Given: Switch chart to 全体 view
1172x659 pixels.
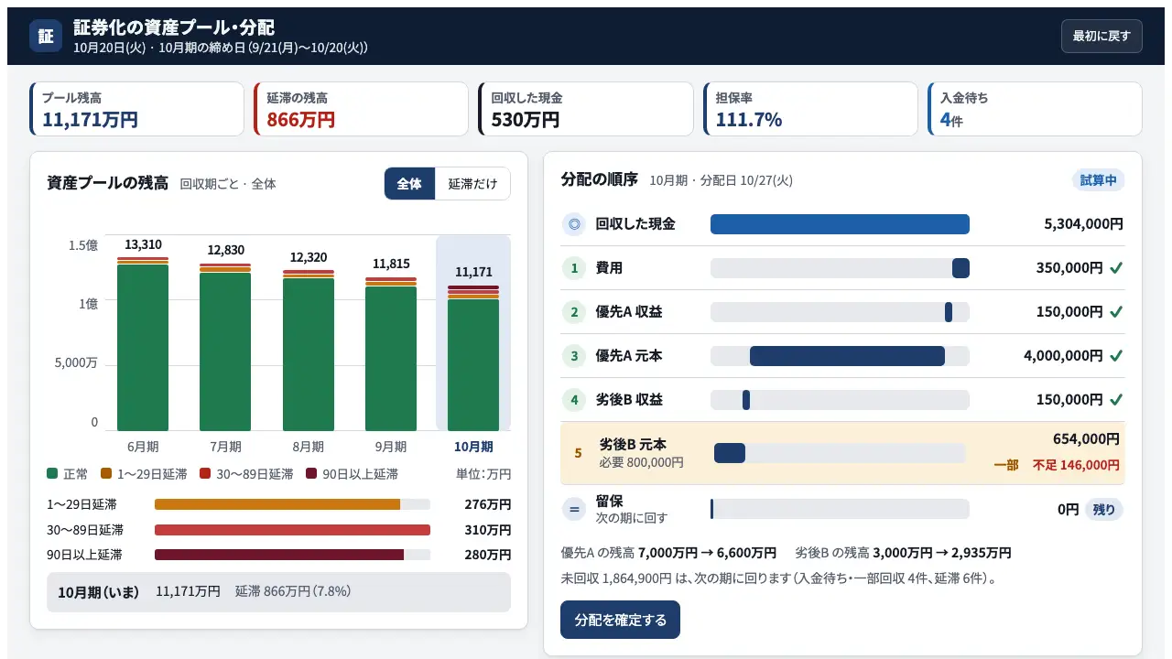Looking at the screenshot, I should (x=409, y=184).
